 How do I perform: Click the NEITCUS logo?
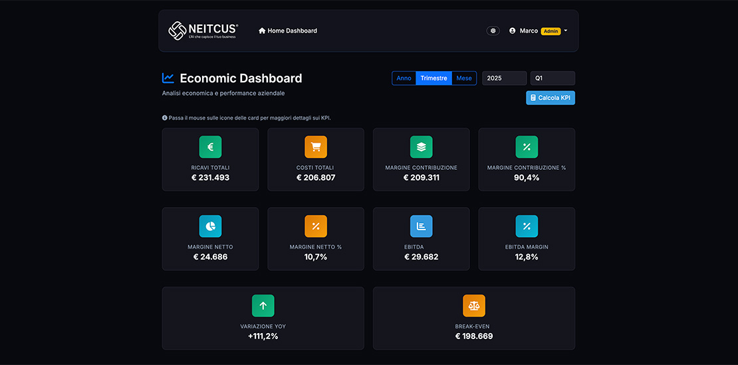point(203,31)
